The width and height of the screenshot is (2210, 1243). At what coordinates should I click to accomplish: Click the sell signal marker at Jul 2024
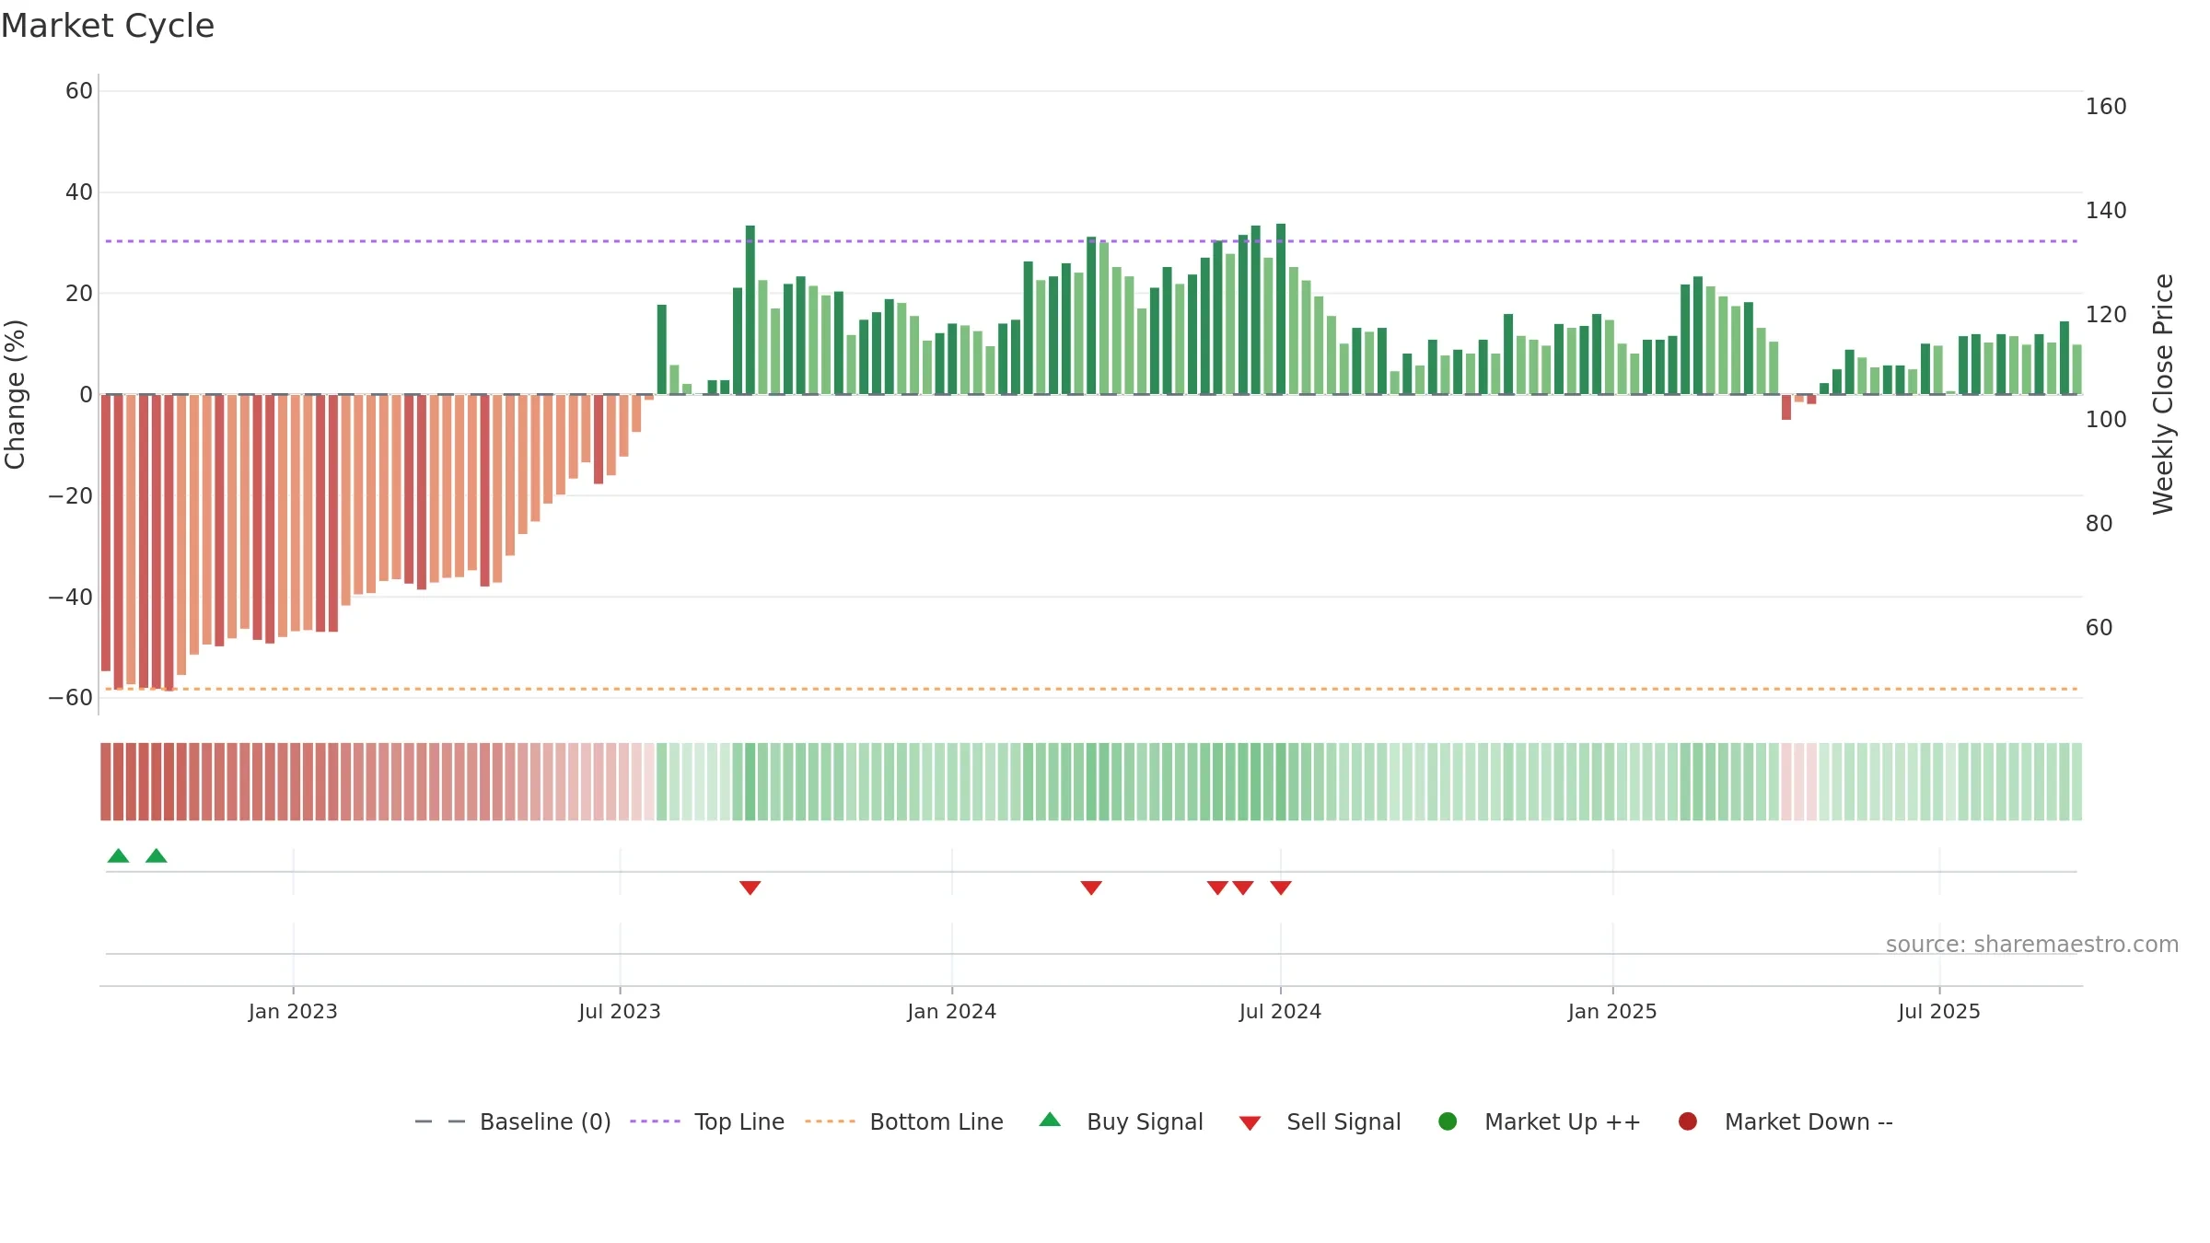pos(1281,888)
